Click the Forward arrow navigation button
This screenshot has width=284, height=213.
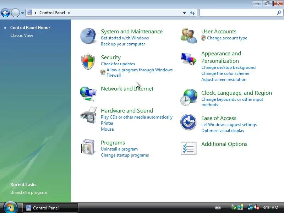click(15, 13)
